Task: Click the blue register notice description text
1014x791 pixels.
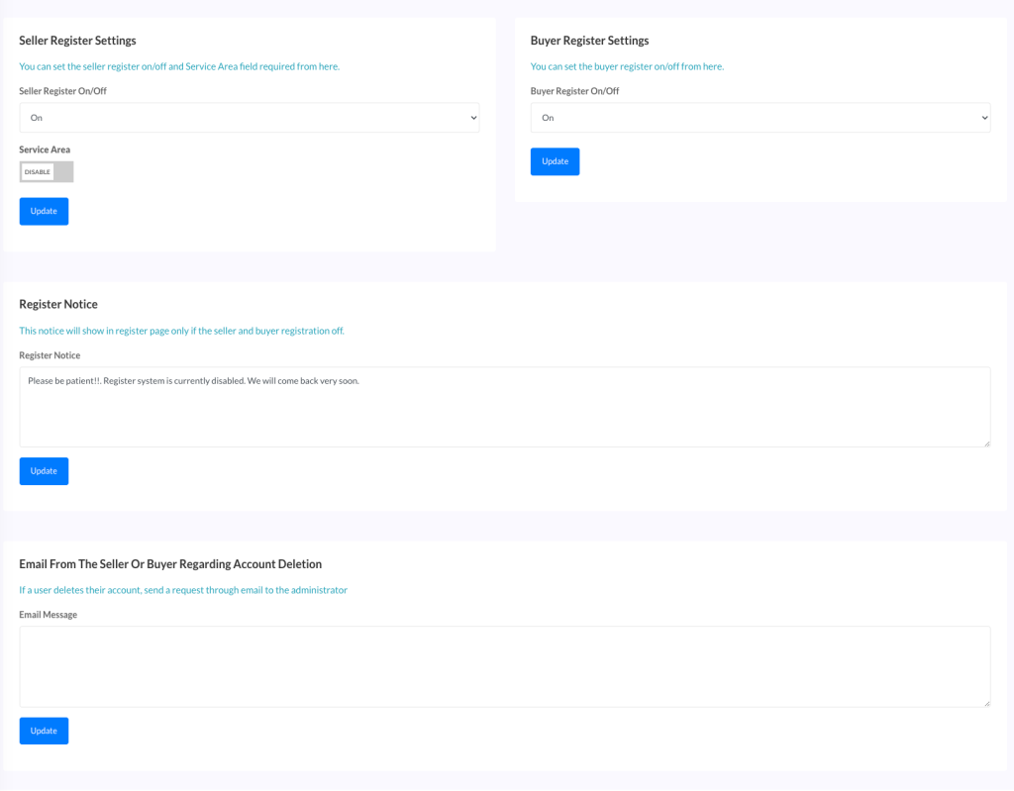Action: pos(181,331)
